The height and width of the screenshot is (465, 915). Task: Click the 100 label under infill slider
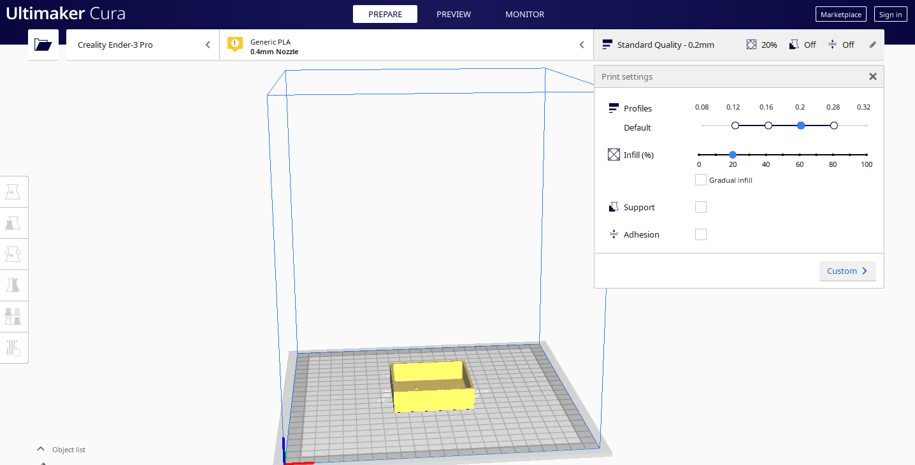coord(867,164)
